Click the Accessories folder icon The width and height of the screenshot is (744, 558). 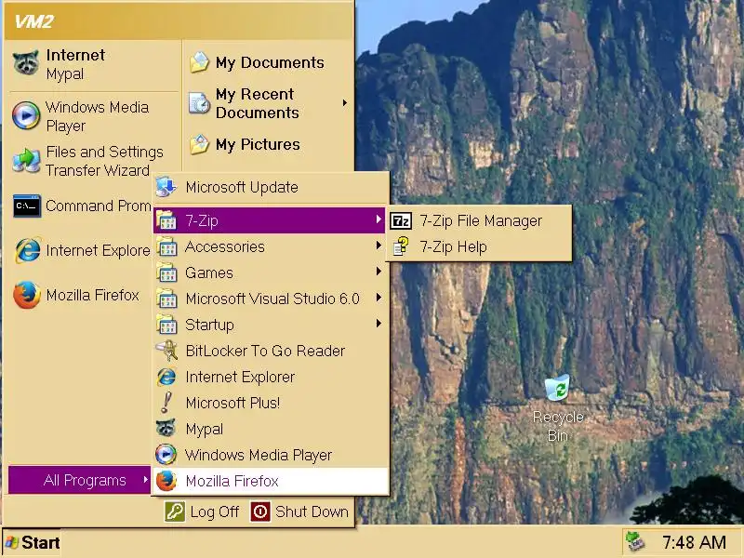coord(166,246)
